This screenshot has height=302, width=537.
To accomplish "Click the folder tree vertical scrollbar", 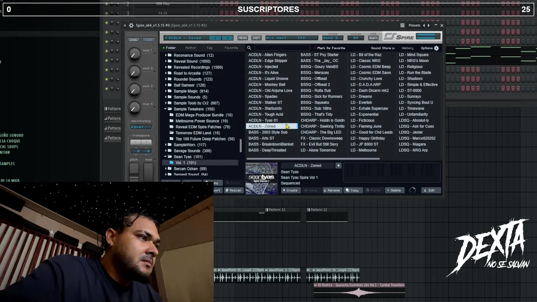I will (x=240, y=145).
